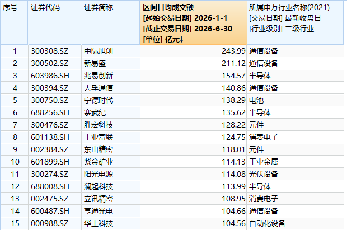Select stock code 601899.SH

(50, 162)
